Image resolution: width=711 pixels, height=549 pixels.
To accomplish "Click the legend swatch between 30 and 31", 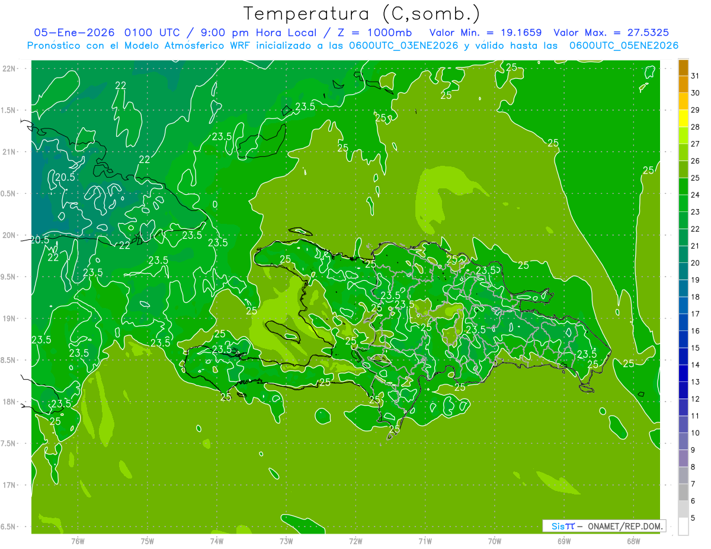I will [x=683, y=84].
